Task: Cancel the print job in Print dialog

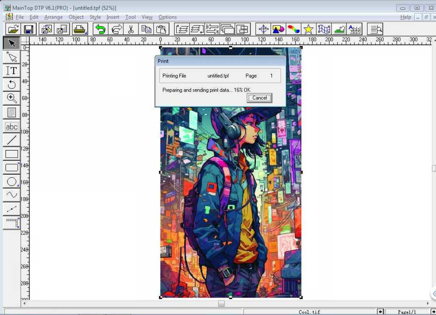Action: click(260, 98)
